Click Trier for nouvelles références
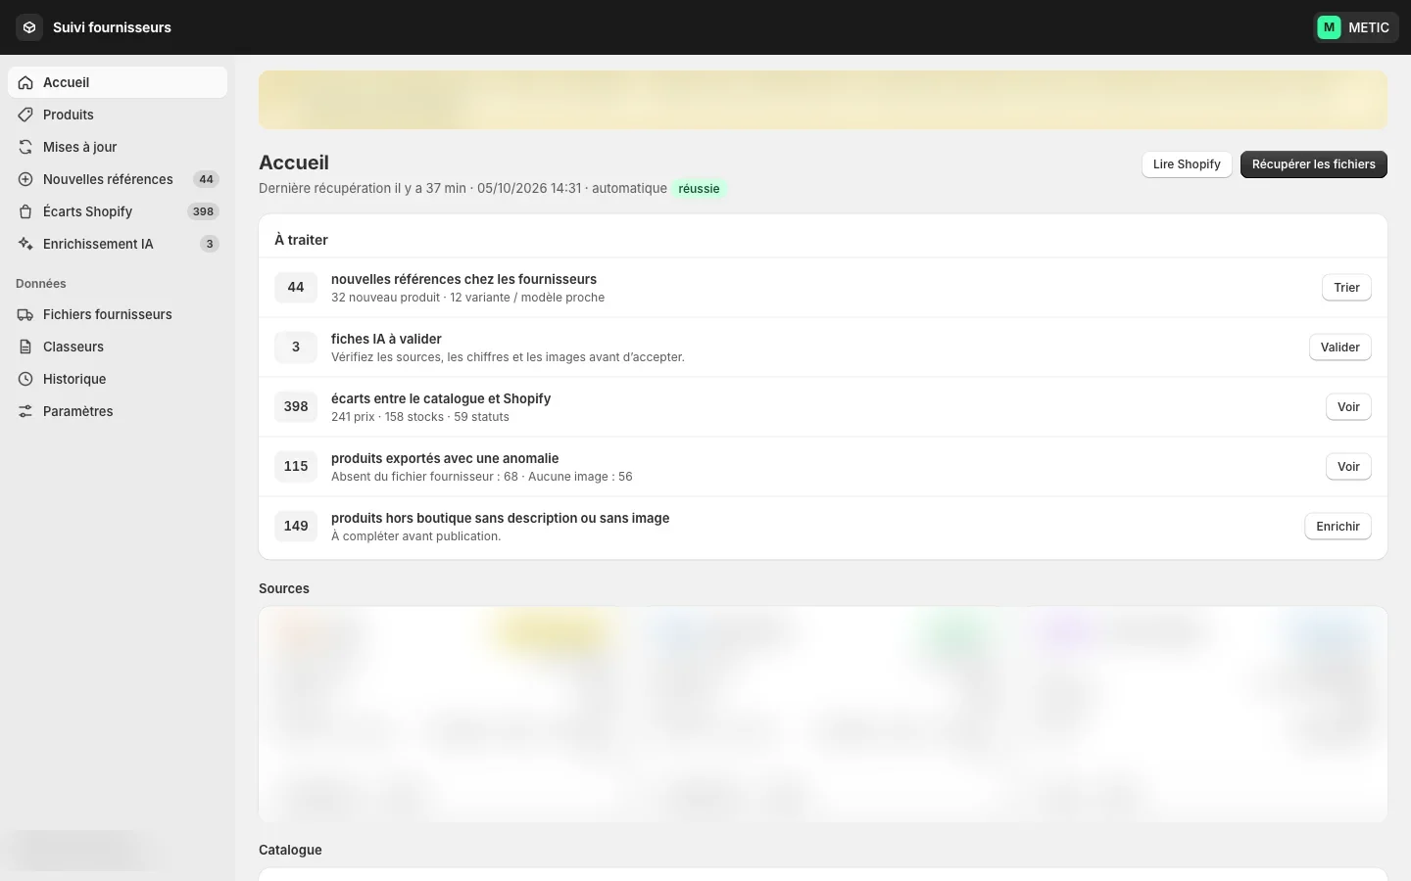The width and height of the screenshot is (1411, 881). click(1346, 288)
